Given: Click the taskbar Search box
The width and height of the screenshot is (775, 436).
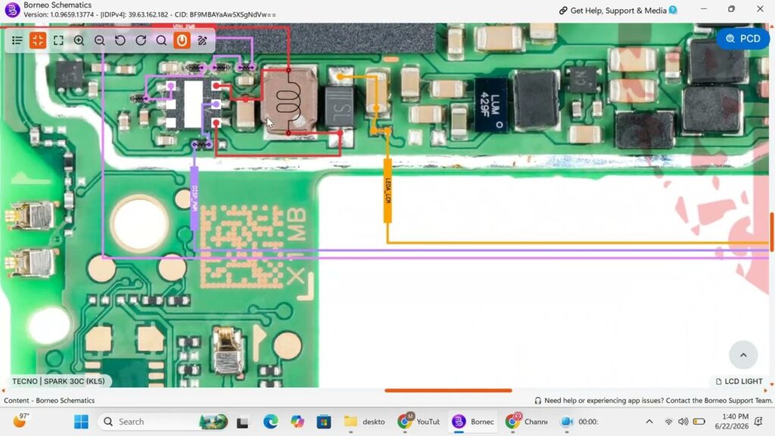Looking at the screenshot, I should click(163, 422).
